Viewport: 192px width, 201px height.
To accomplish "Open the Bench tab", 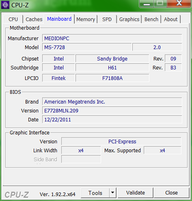I will pyautogui.click(x=151, y=19).
